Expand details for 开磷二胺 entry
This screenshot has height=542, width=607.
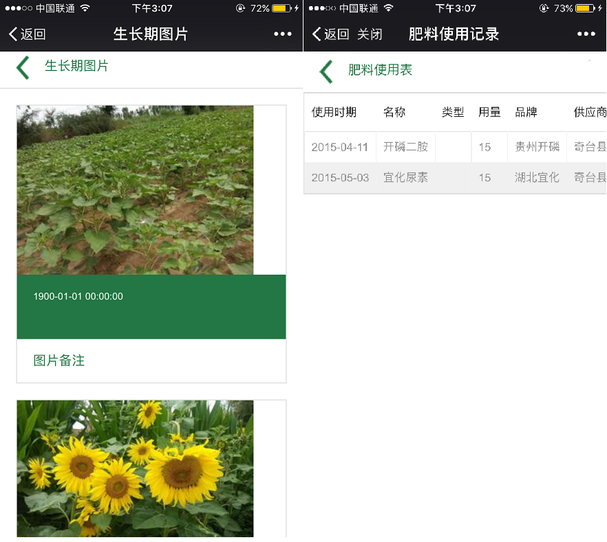point(405,146)
